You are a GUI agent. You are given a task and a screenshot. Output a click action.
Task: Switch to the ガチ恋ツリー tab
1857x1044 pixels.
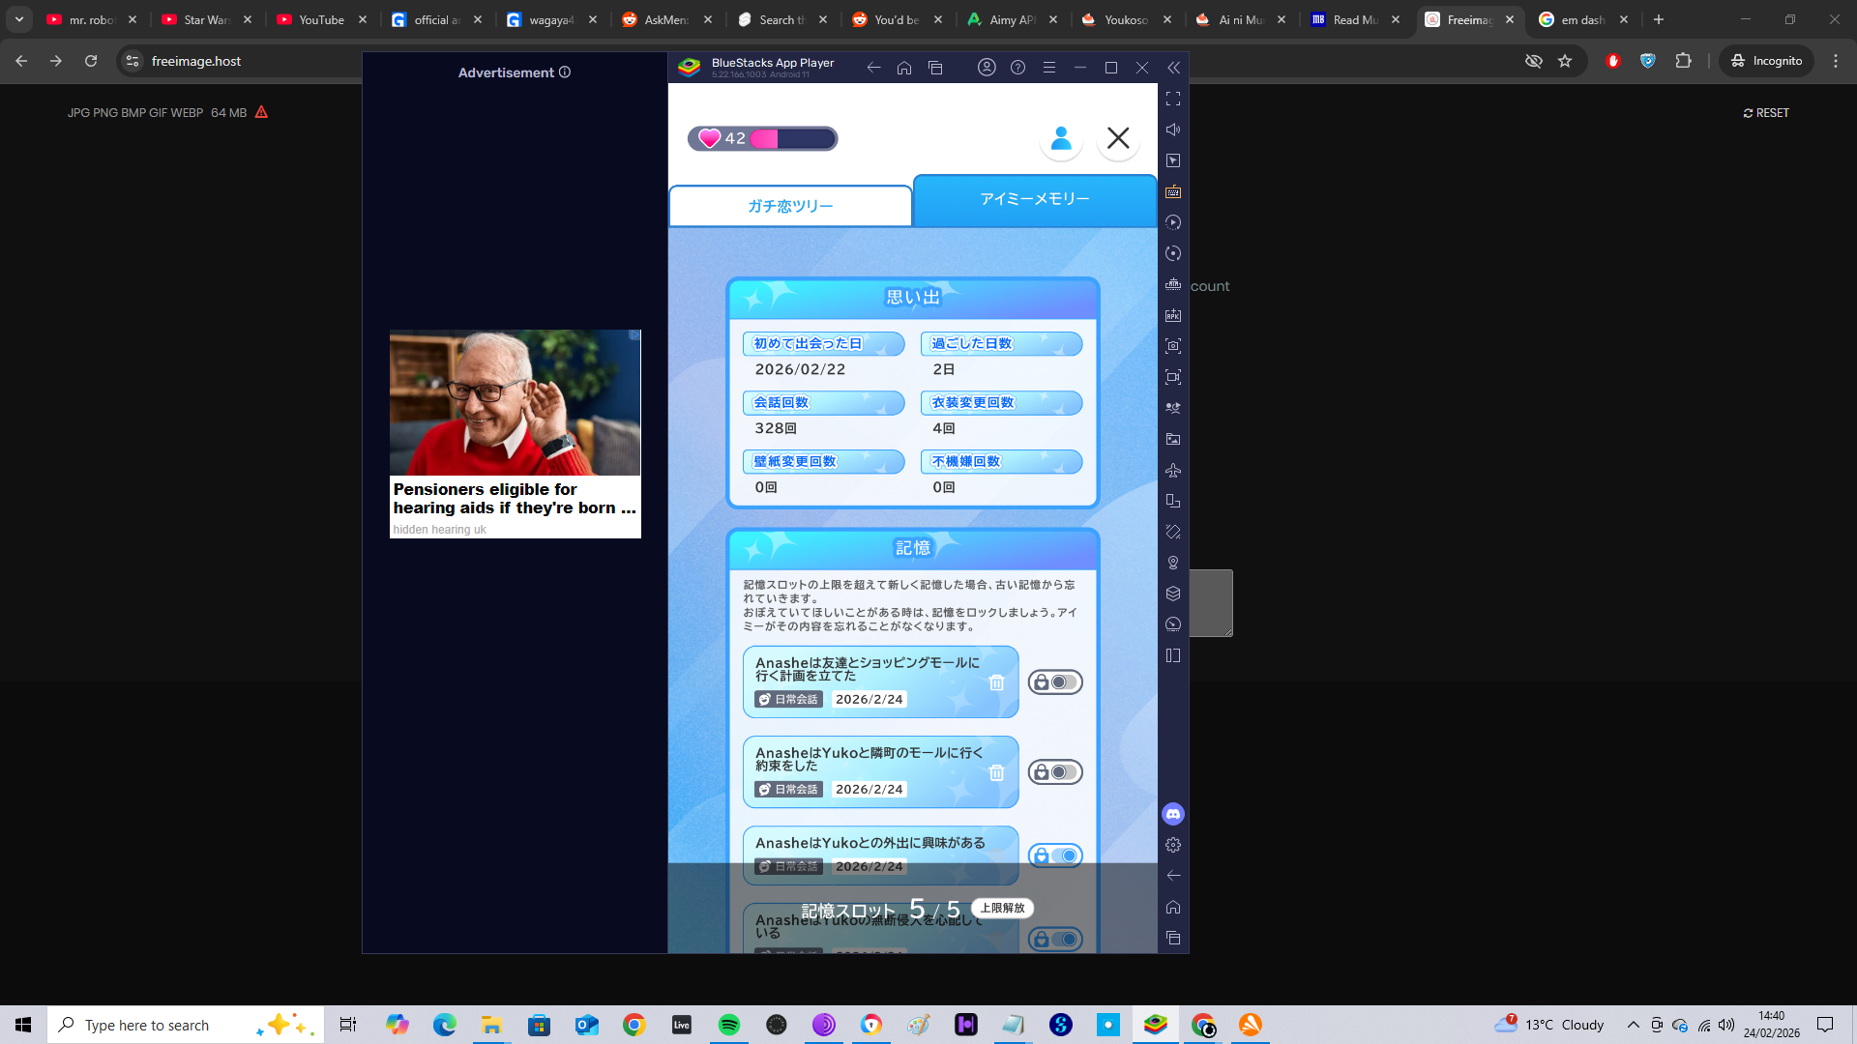[x=790, y=206]
